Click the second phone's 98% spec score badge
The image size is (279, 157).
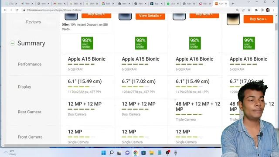coord(141,43)
